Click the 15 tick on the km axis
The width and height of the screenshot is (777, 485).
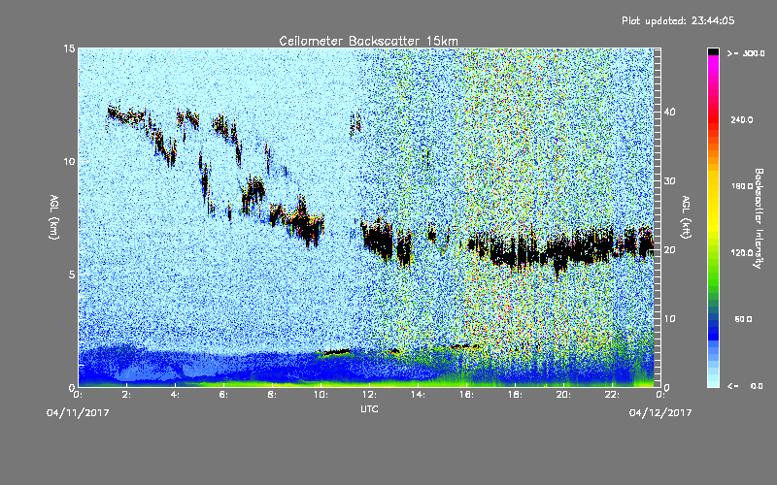tap(69, 48)
